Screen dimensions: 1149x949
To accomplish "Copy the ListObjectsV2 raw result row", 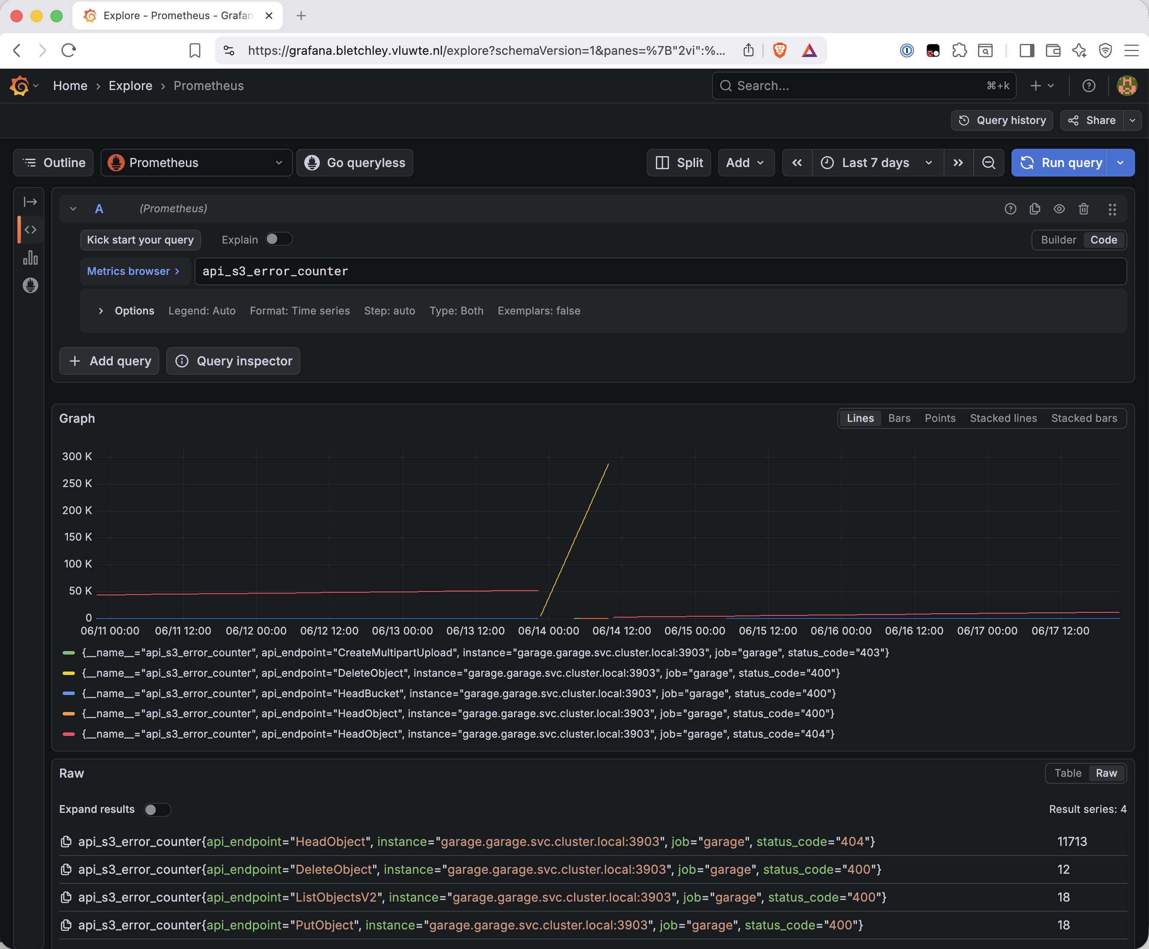I will pos(66,898).
